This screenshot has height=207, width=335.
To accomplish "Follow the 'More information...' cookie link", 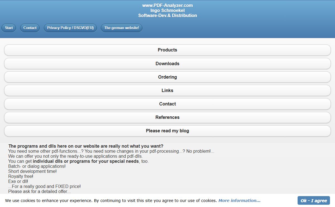I will click(239, 201).
